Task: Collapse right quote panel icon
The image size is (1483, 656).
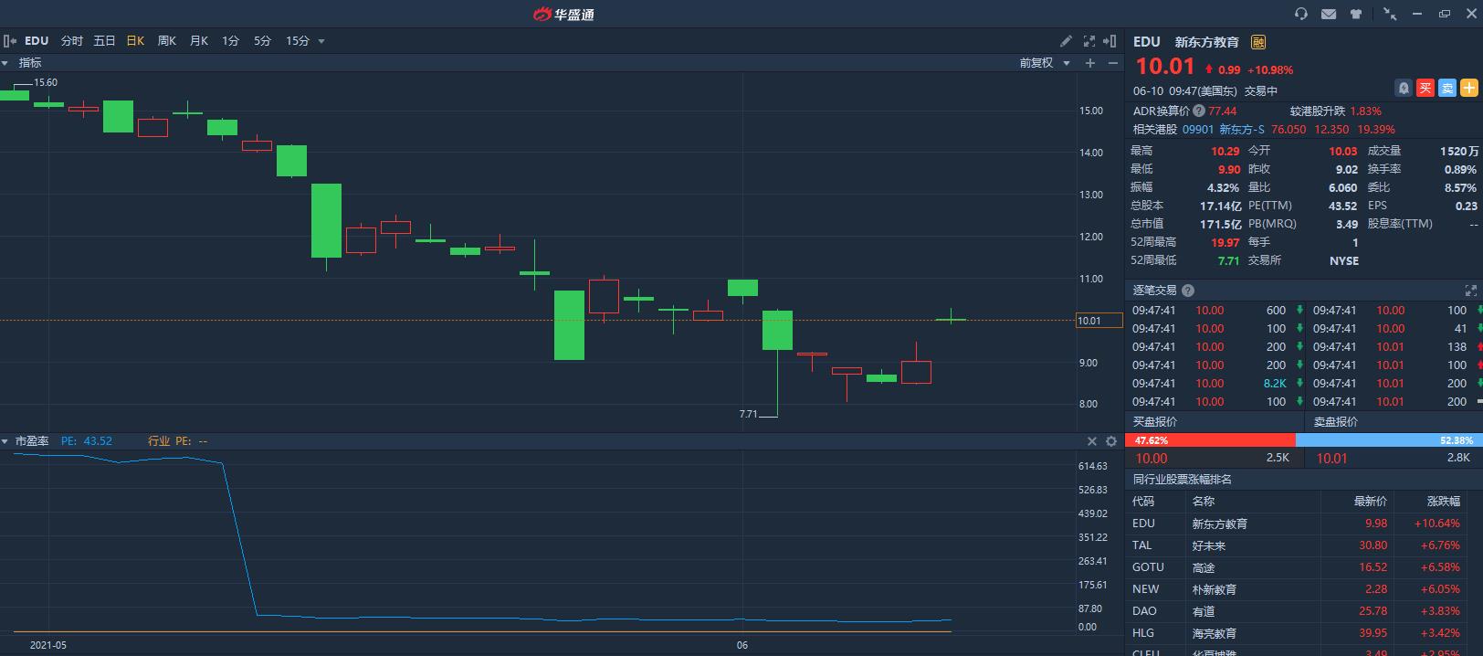Action: [x=1110, y=41]
